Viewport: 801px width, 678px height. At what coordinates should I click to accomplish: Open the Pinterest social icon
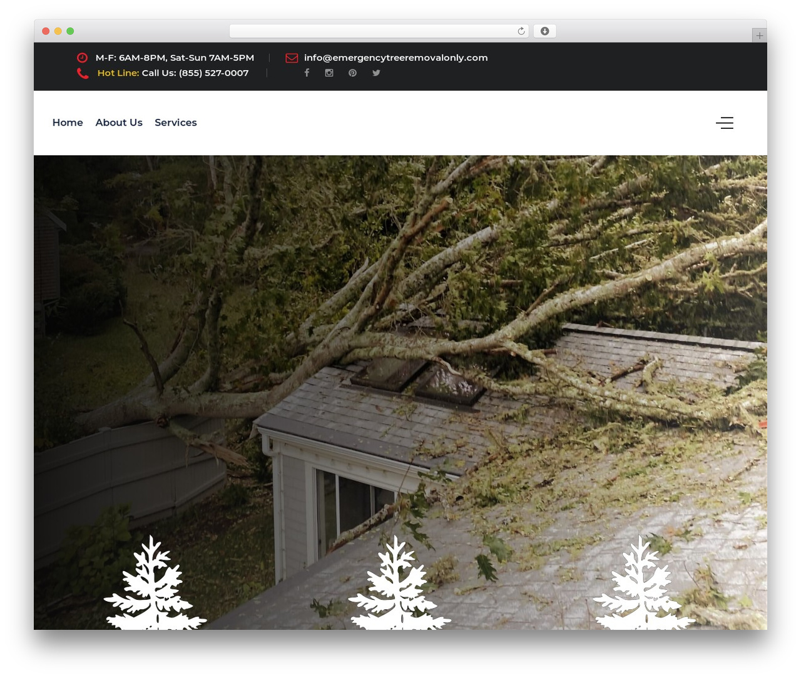tap(353, 73)
